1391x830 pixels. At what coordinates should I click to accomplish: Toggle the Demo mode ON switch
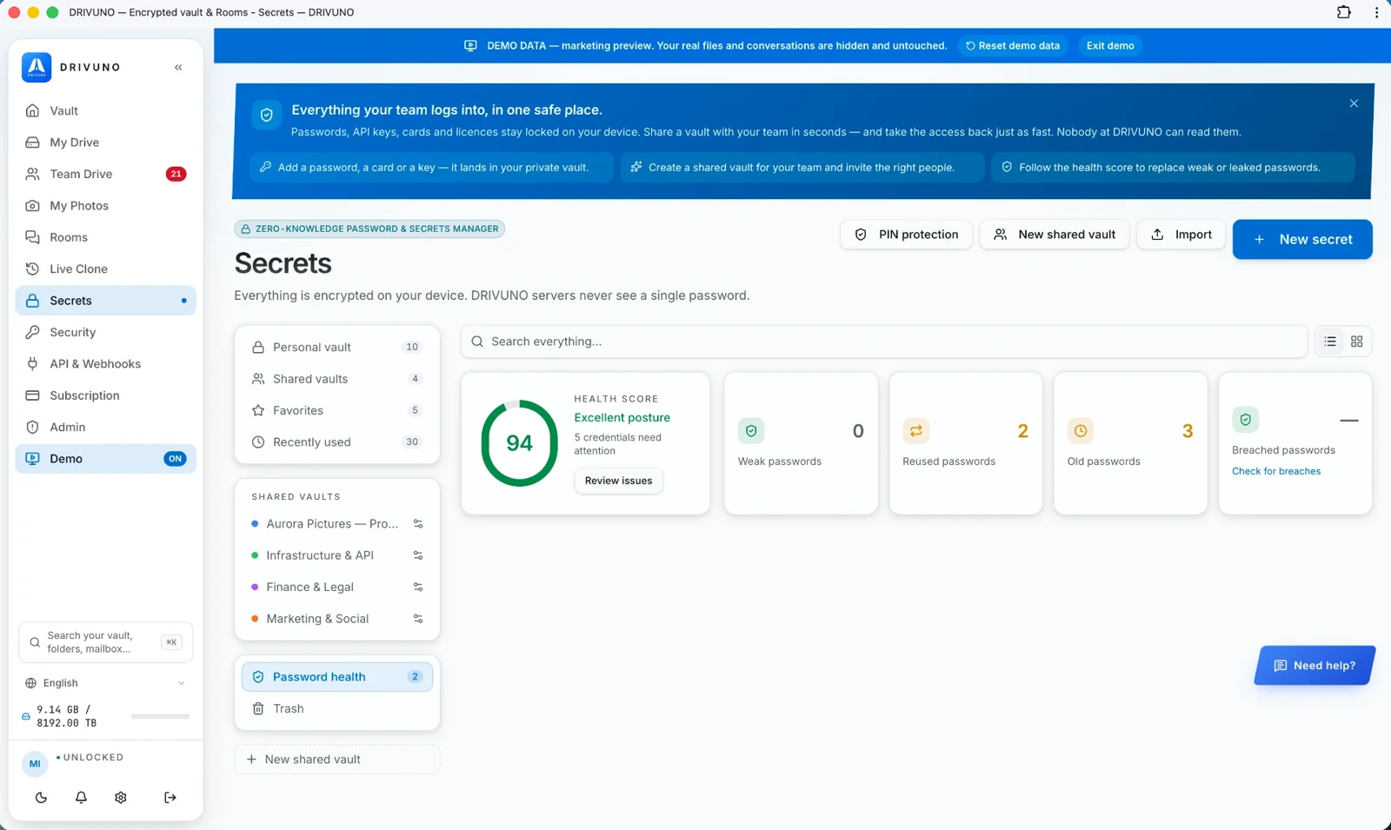[175, 459]
